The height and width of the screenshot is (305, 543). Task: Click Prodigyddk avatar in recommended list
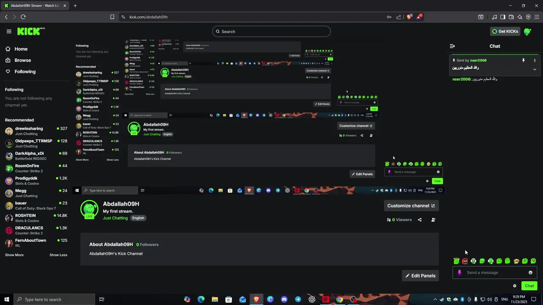9,181
